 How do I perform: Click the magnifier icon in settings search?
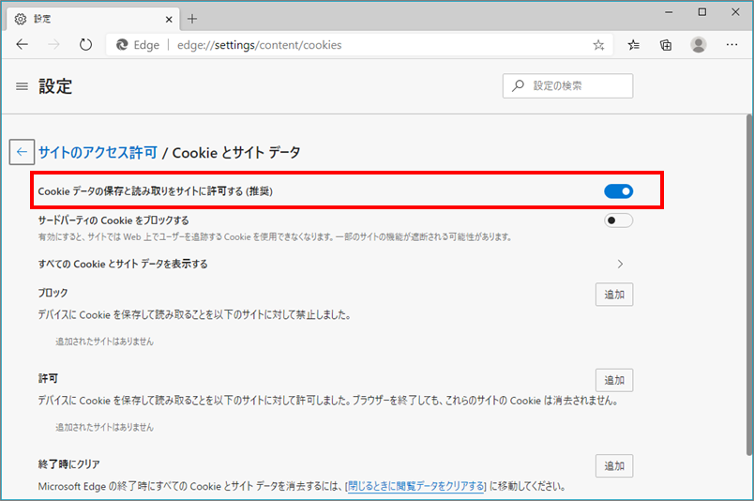click(x=519, y=85)
